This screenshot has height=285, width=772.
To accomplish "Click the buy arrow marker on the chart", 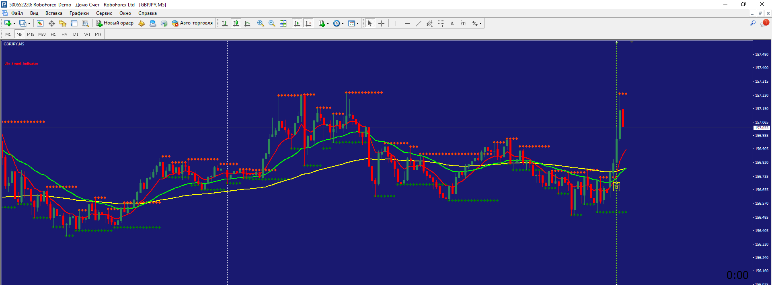I will (x=616, y=186).
